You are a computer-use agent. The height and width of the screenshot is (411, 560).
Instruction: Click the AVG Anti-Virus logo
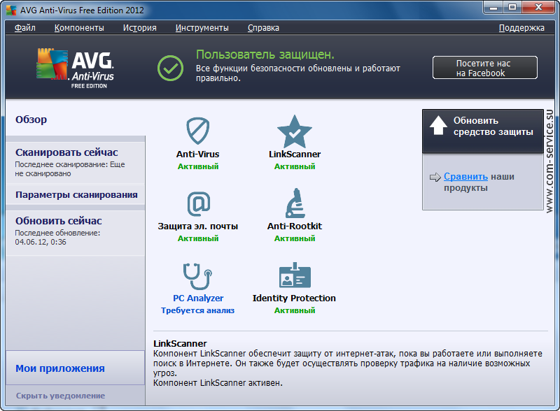point(76,68)
